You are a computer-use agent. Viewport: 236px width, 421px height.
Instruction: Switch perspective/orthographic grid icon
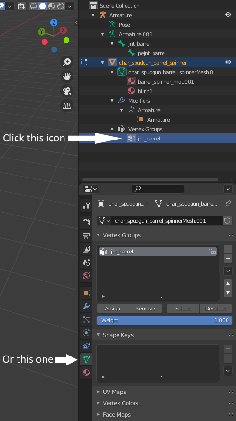point(67,105)
